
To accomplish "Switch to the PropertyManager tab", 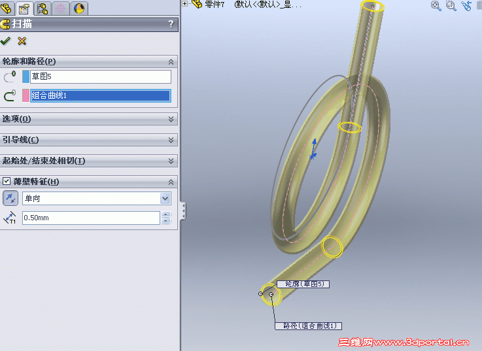I will coord(24,8).
